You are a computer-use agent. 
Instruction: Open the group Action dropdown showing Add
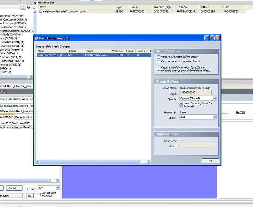coord(215,117)
